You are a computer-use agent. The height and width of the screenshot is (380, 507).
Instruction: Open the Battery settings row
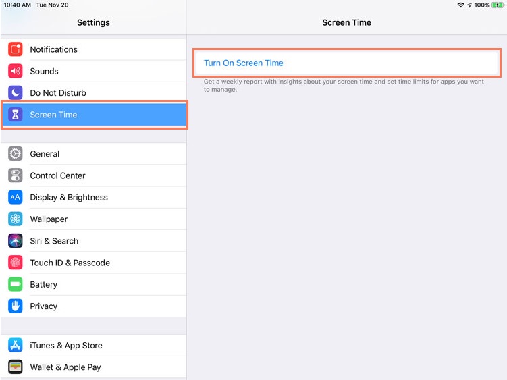[x=44, y=284]
